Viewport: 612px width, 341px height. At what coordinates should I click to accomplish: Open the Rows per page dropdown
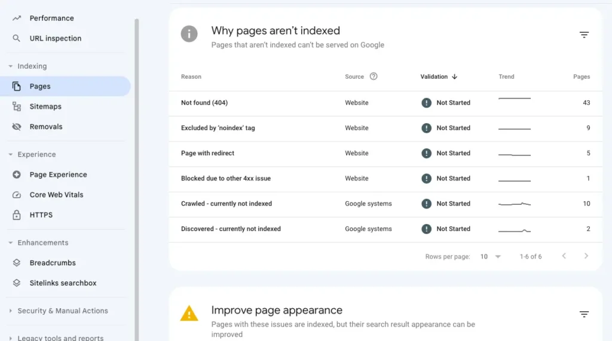pos(491,256)
